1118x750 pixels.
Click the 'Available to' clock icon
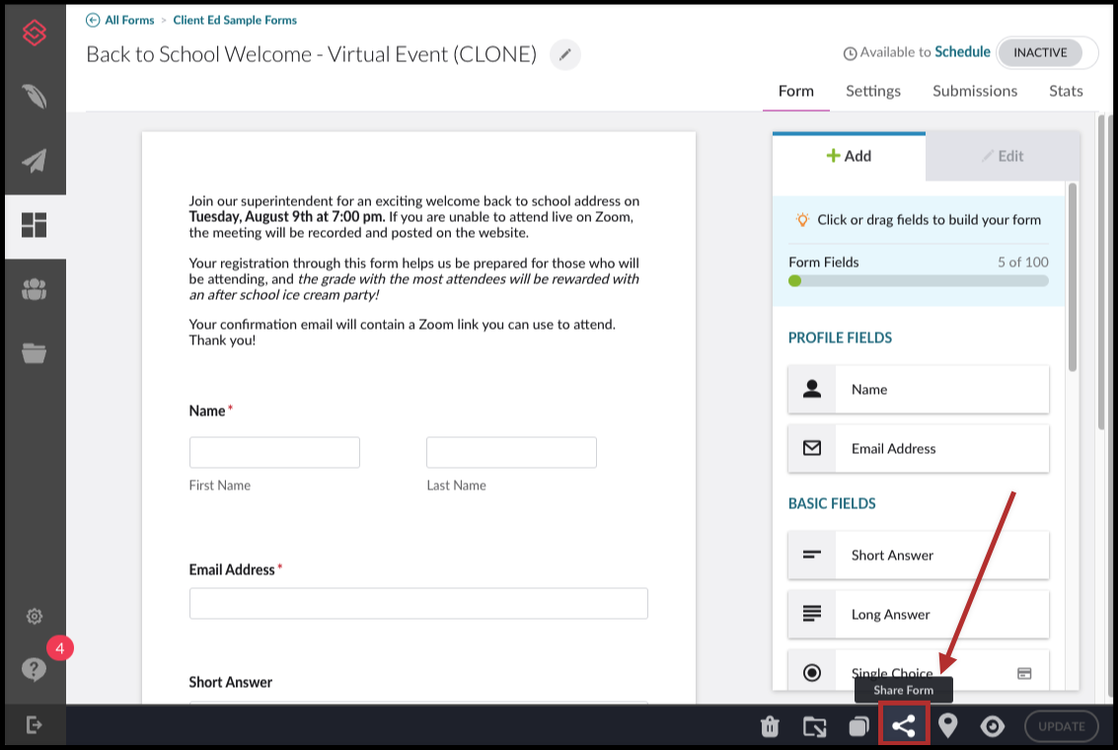(850, 53)
